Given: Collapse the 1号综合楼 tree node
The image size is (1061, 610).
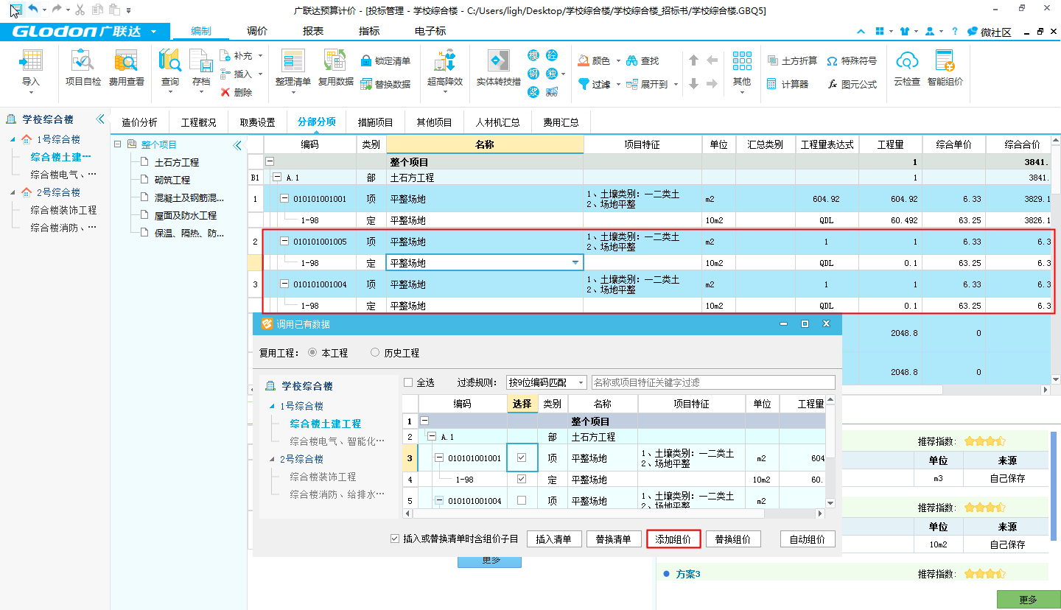Looking at the screenshot, I should coord(13,139).
